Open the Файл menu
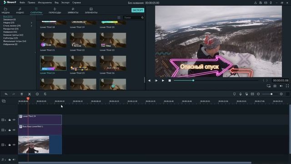Viewport: 291px width, 164px height. [x=22, y=3]
